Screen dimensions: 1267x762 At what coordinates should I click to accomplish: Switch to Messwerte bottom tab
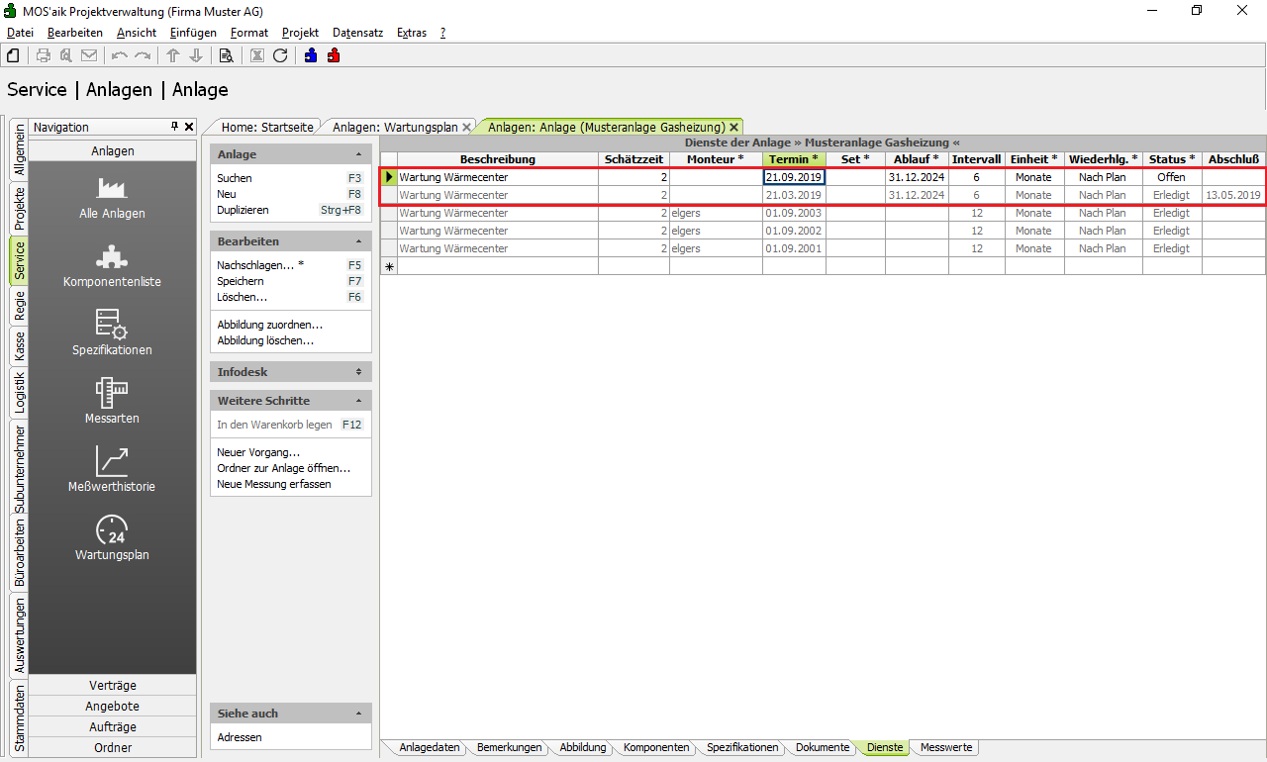(947, 748)
